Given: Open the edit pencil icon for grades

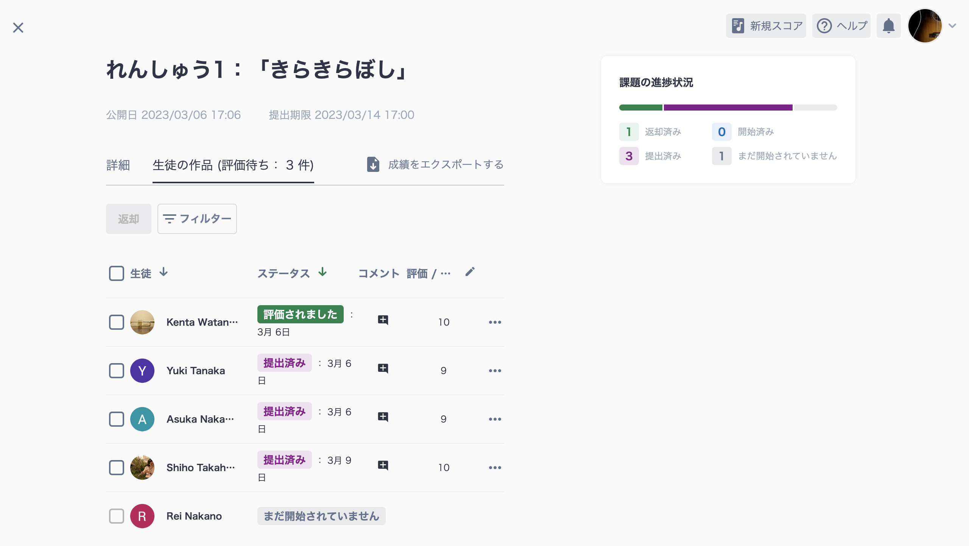Looking at the screenshot, I should coord(470,272).
